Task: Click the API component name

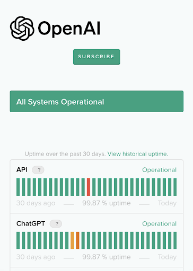Action: [x=22, y=170]
